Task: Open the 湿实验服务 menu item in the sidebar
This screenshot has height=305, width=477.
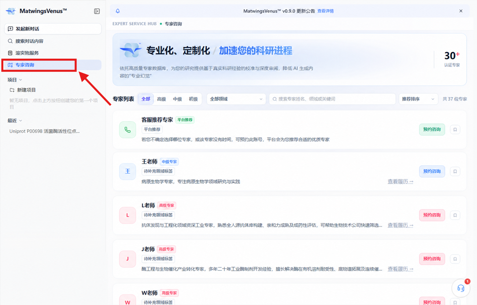Action: point(53,53)
